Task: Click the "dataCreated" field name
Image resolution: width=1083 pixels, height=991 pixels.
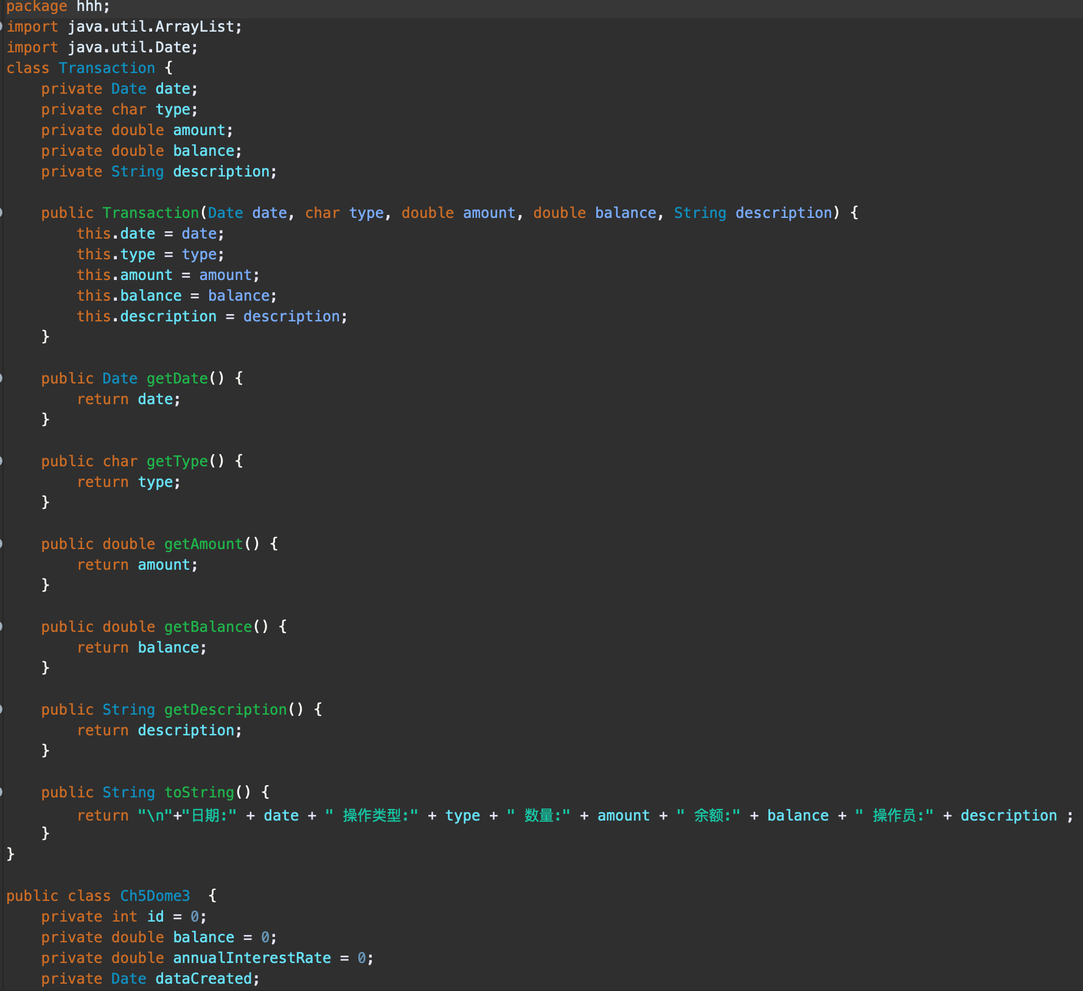Action: point(204,979)
